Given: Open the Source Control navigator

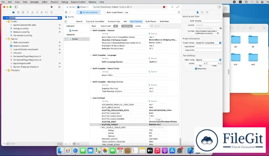Looking at the screenshot, I should (18, 12).
